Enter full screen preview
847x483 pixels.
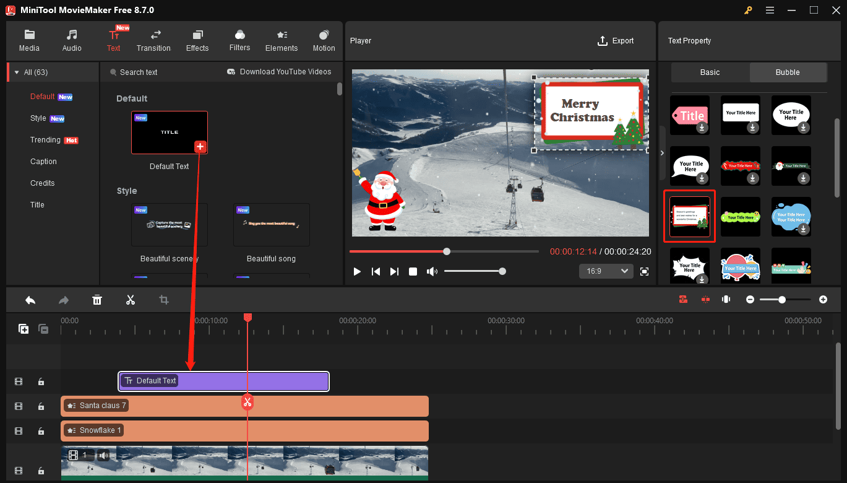[x=644, y=271]
